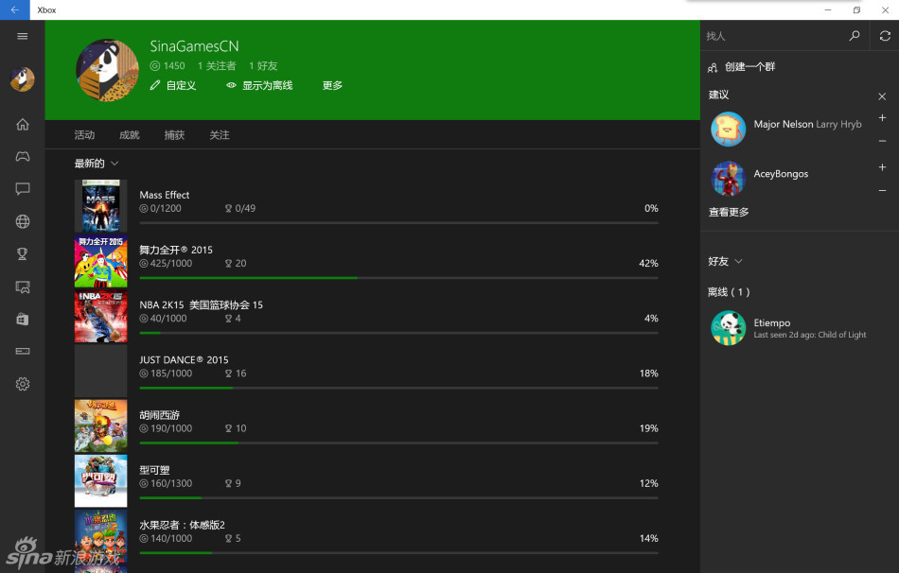This screenshot has height=573, width=899.
Task: Click 查看更多 see more suggestions
Action: point(729,213)
